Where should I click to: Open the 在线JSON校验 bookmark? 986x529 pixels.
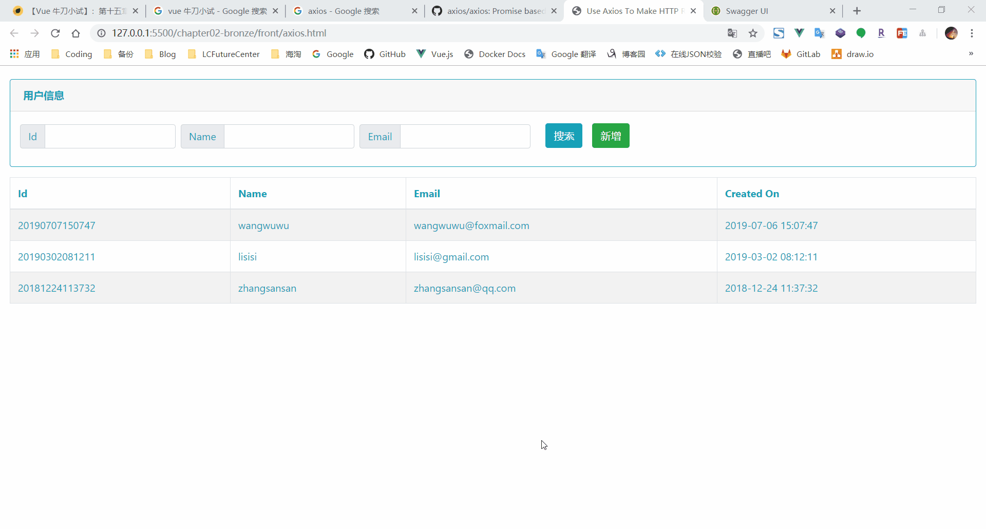(x=689, y=54)
